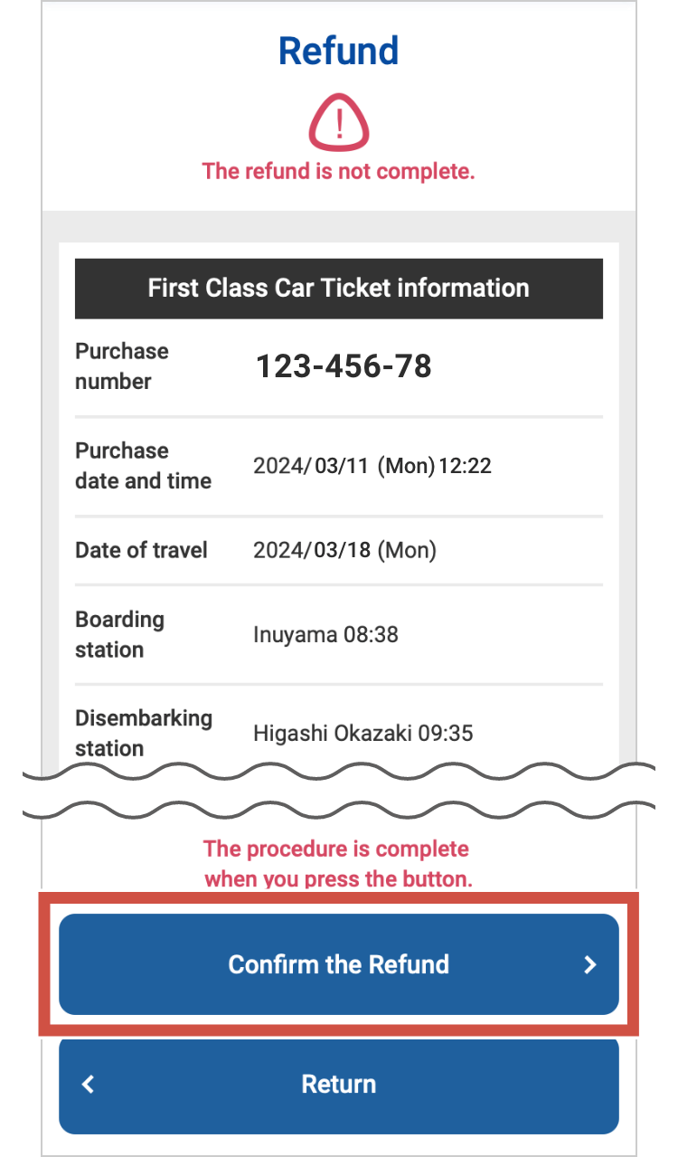Screen dimensions: 678x1157
Task: Click the First Class Car Ticket information header
Action: pyautogui.click(x=338, y=289)
